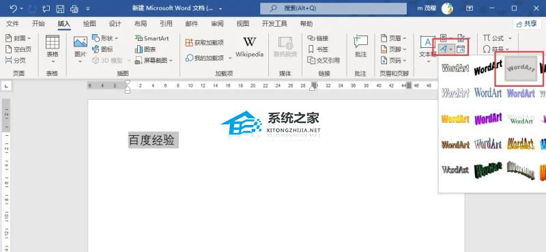Click the Wikipedia add-in button
This screenshot has width=546, height=252.
(249, 47)
